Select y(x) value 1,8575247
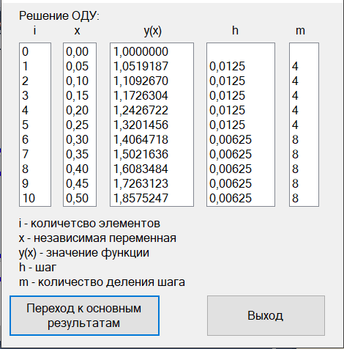Screen dimensions: 344x349 [x=141, y=198]
